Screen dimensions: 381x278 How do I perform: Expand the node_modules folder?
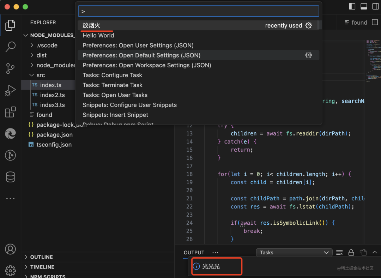pyautogui.click(x=48, y=65)
